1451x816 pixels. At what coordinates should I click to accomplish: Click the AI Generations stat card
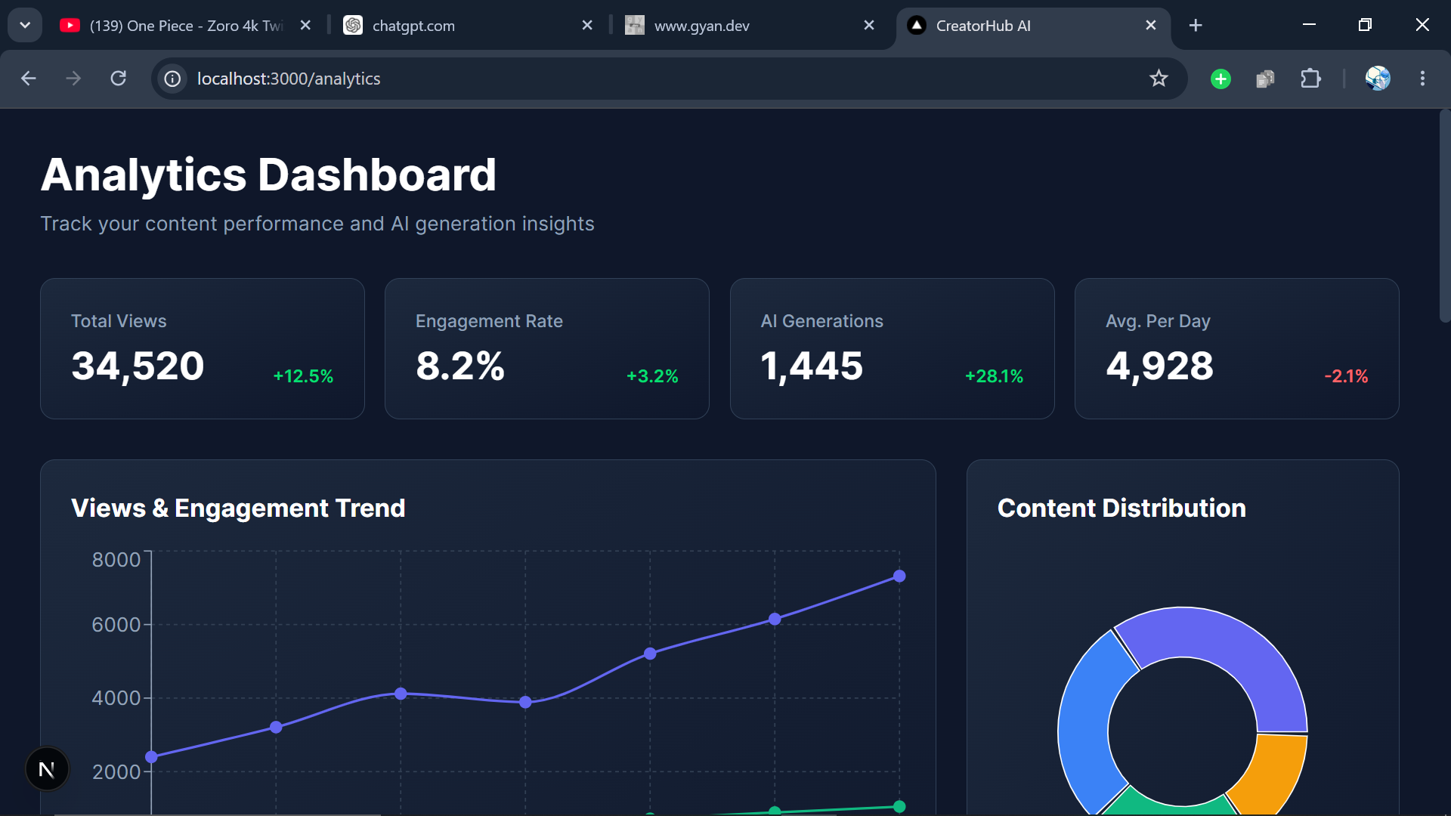892,348
